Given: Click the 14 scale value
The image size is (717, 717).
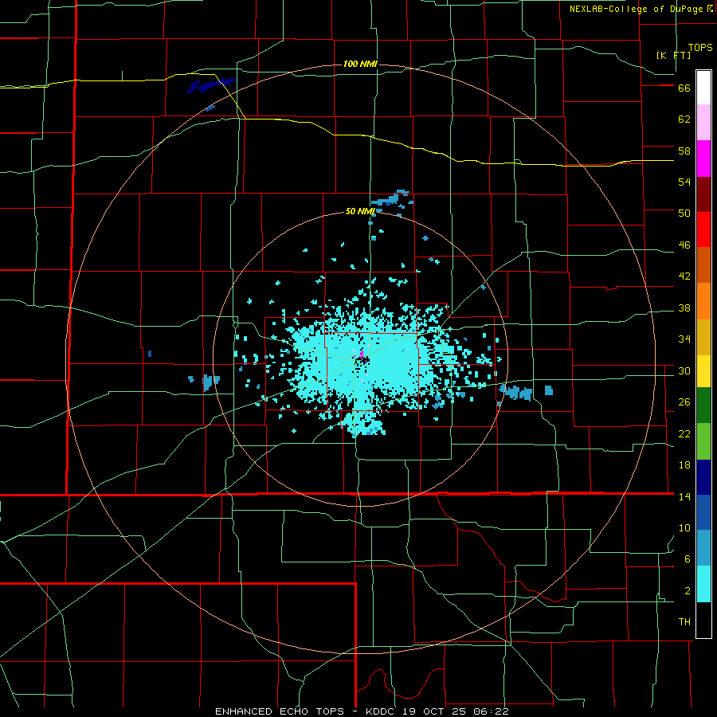Looking at the screenshot, I should tap(684, 496).
